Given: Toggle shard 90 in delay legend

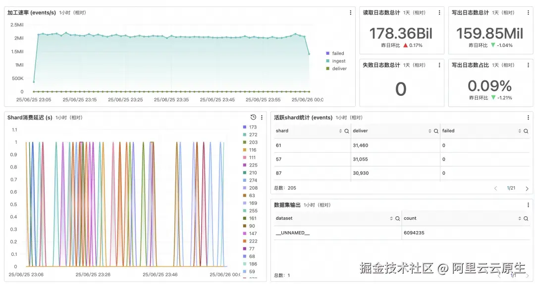Looking at the screenshot, I should point(249,226).
